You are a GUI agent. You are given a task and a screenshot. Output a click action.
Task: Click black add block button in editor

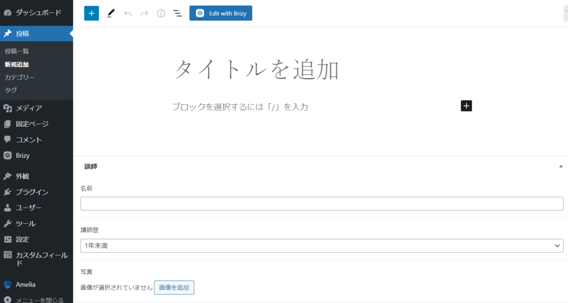pos(466,106)
